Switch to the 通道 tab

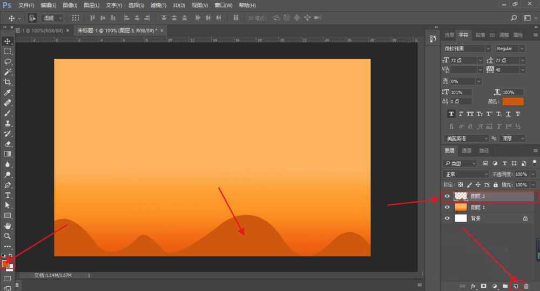point(467,151)
